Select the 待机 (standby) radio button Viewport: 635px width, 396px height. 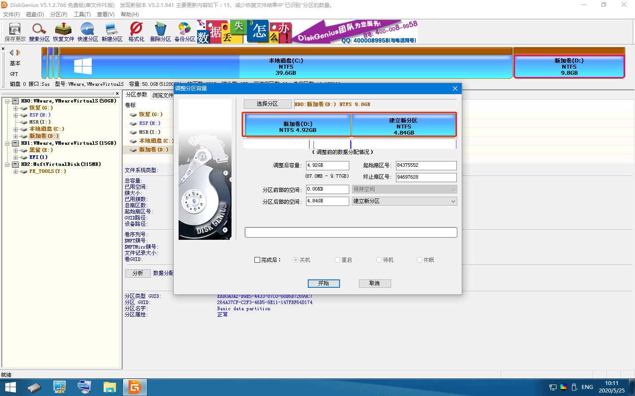pos(379,260)
